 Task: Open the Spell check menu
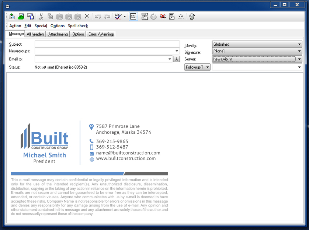78,26
